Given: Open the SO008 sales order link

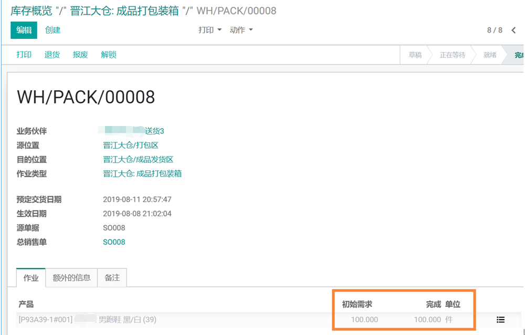Looking at the screenshot, I should coord(114,242).
